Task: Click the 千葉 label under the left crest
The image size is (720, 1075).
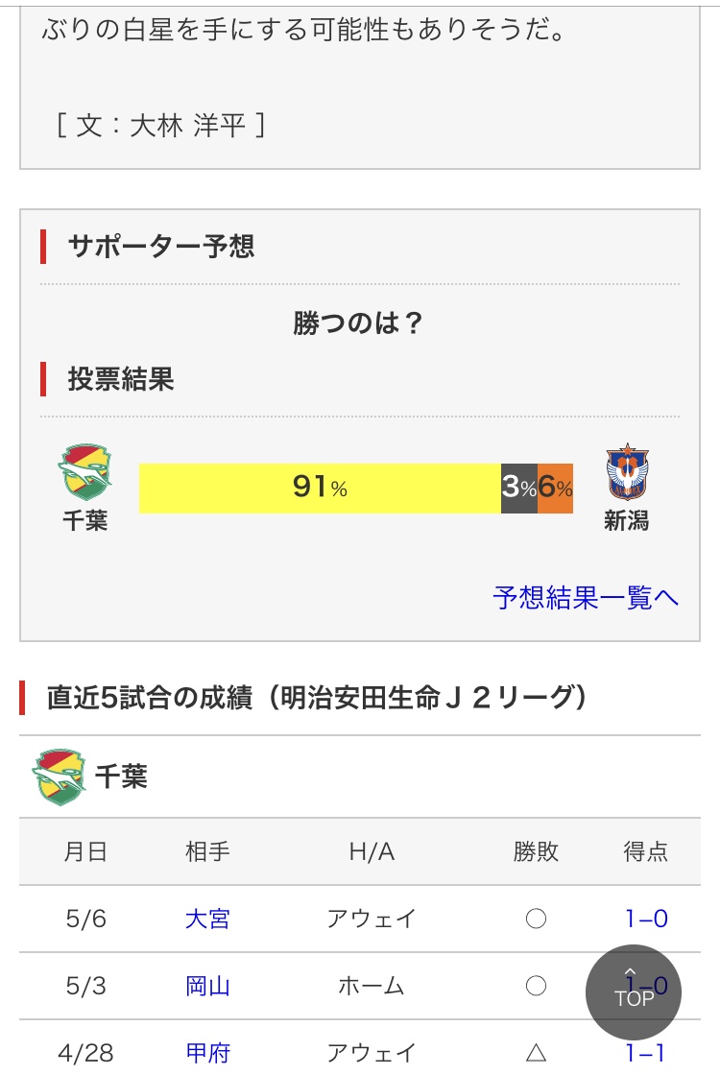Action: point(85,520)
